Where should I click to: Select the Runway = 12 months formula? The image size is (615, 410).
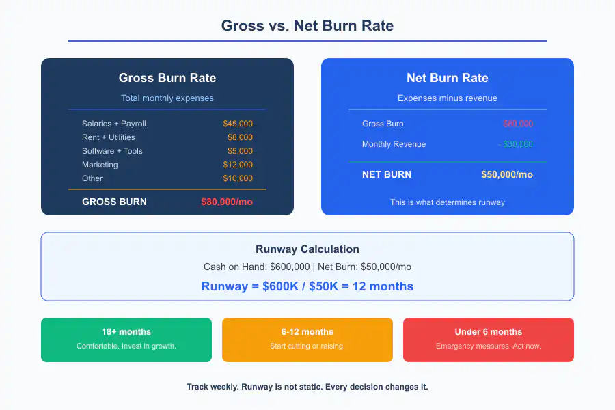coord(307,286)
